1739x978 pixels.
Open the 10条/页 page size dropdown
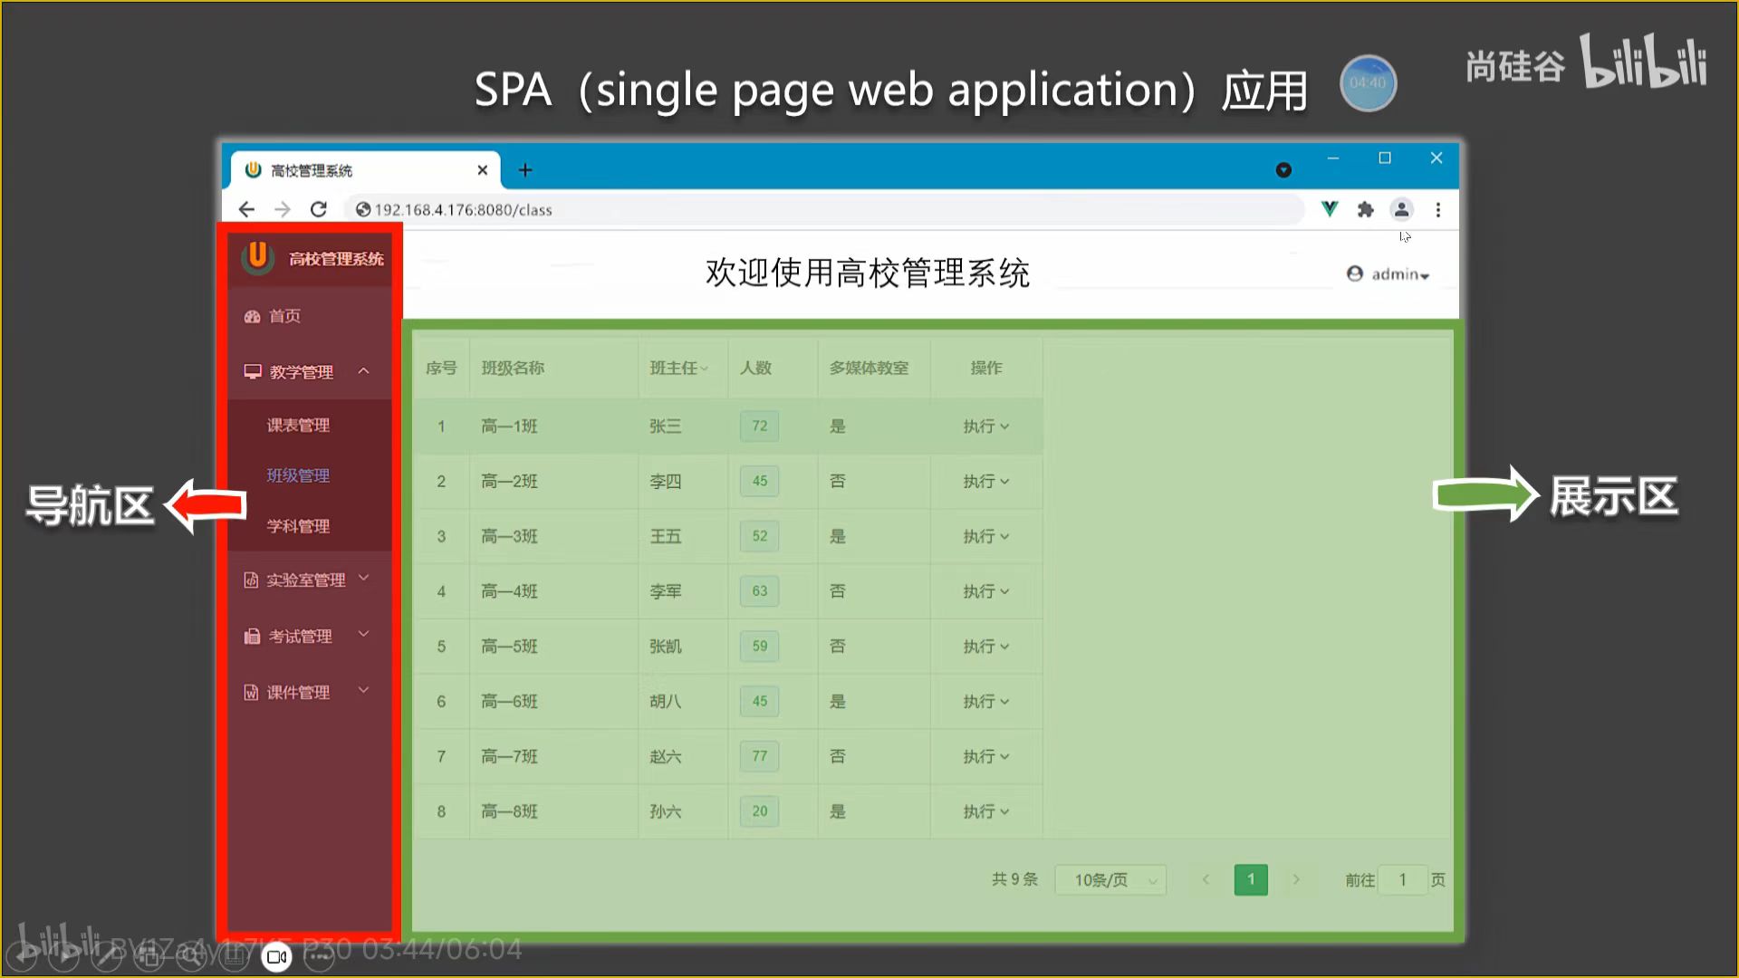pos(1110,880)
